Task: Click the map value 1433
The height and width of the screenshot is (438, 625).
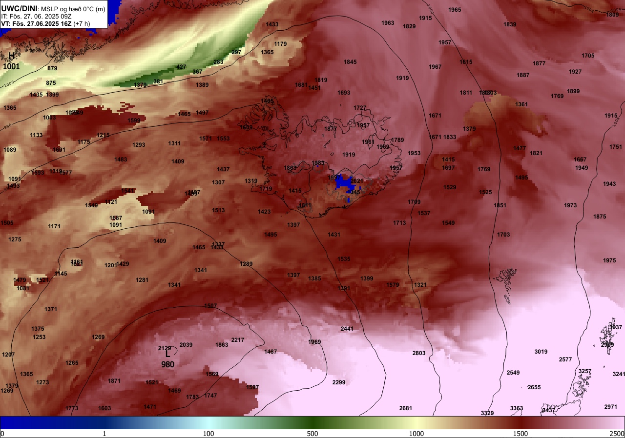Action: 272,24
